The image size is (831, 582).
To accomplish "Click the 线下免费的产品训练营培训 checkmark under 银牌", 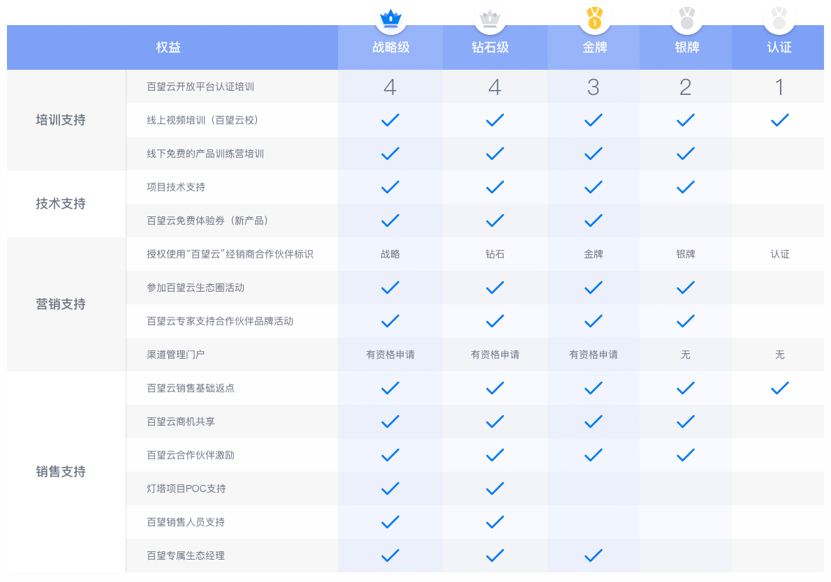I will click(x=685, y=154).
